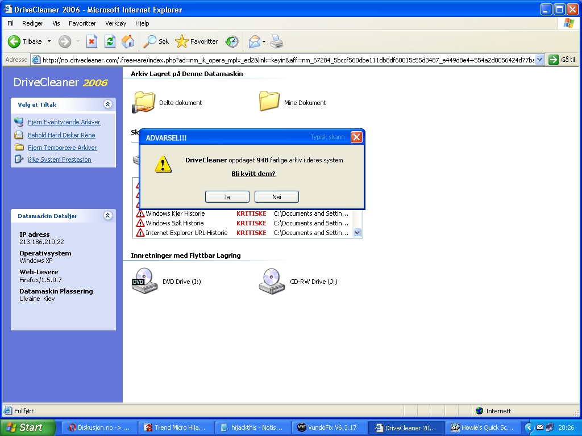This screenshot has width=582, height=436.
Task: Click icon beside Øke System Prestasjon
Action: coord(19,160)
